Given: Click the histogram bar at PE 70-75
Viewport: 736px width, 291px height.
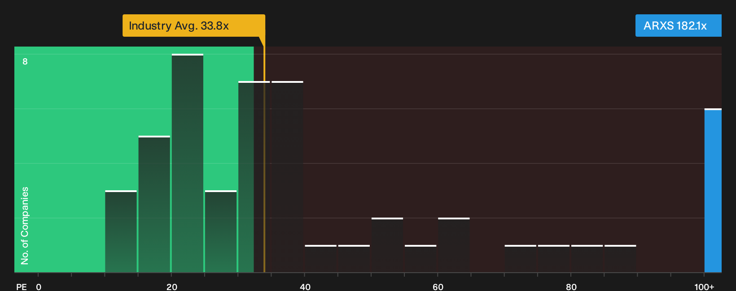Looking at the screenshot, I should (x=521, y=259).
